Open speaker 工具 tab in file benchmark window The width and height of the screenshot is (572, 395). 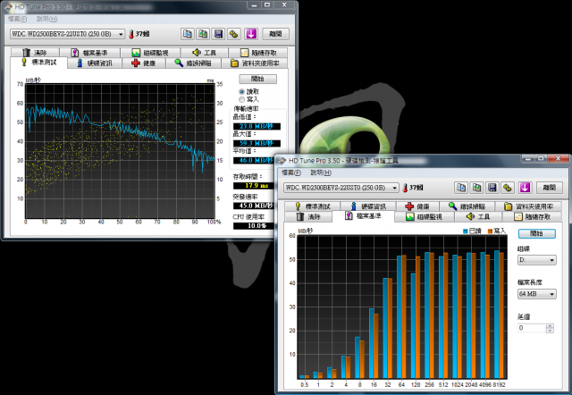[478, 216]
